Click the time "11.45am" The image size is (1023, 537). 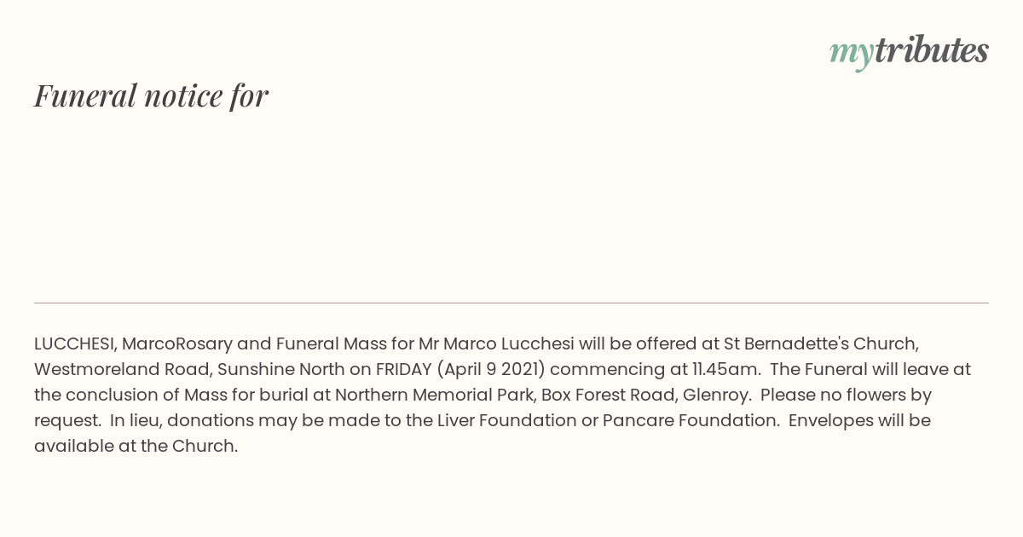725,369
